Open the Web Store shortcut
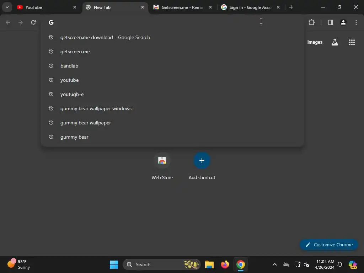Image resolution: width=364 pixels, height=273 pixels. click(x=162, y=166)
